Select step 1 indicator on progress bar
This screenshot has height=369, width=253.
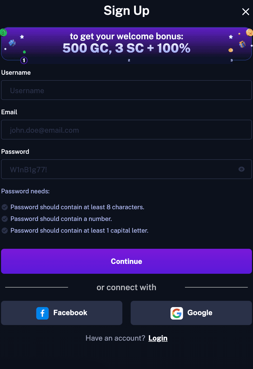[x=24, y=60]
